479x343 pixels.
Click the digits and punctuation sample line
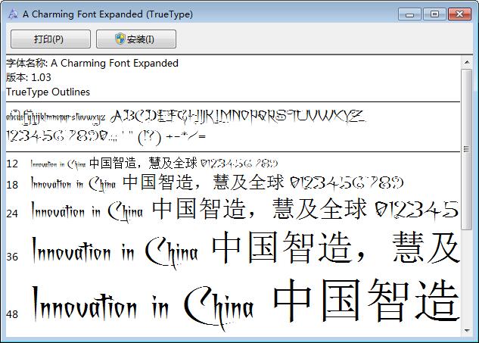(x=106, y=136)
